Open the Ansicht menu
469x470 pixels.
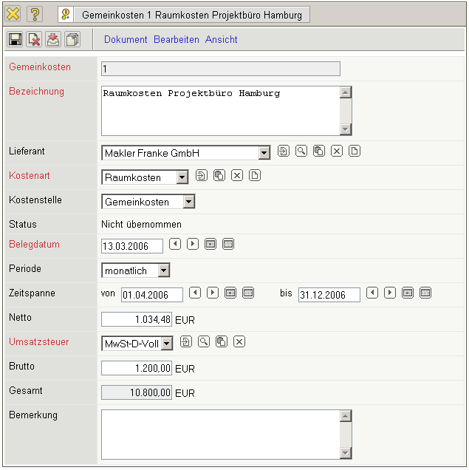222,40
